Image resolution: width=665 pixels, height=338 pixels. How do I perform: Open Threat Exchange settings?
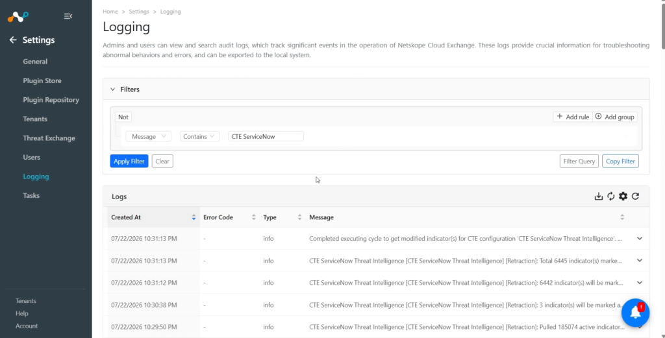point(49,138)
